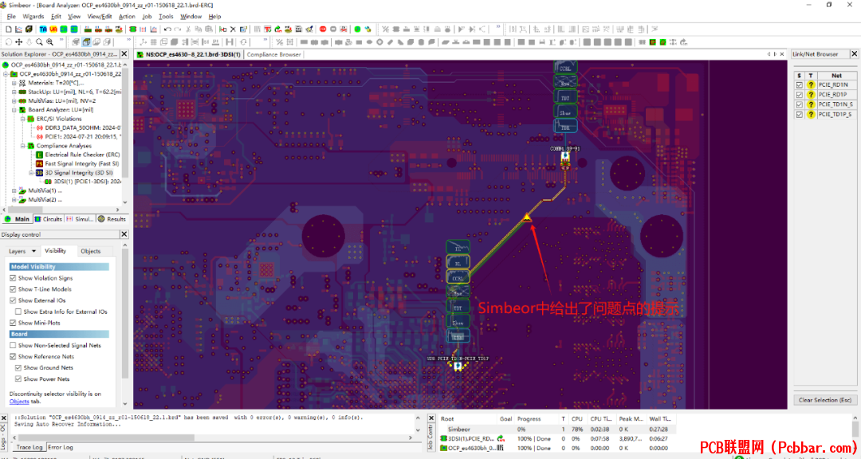Click the question mark icon beside PCIE_RD1P

[x=811, y=95]
